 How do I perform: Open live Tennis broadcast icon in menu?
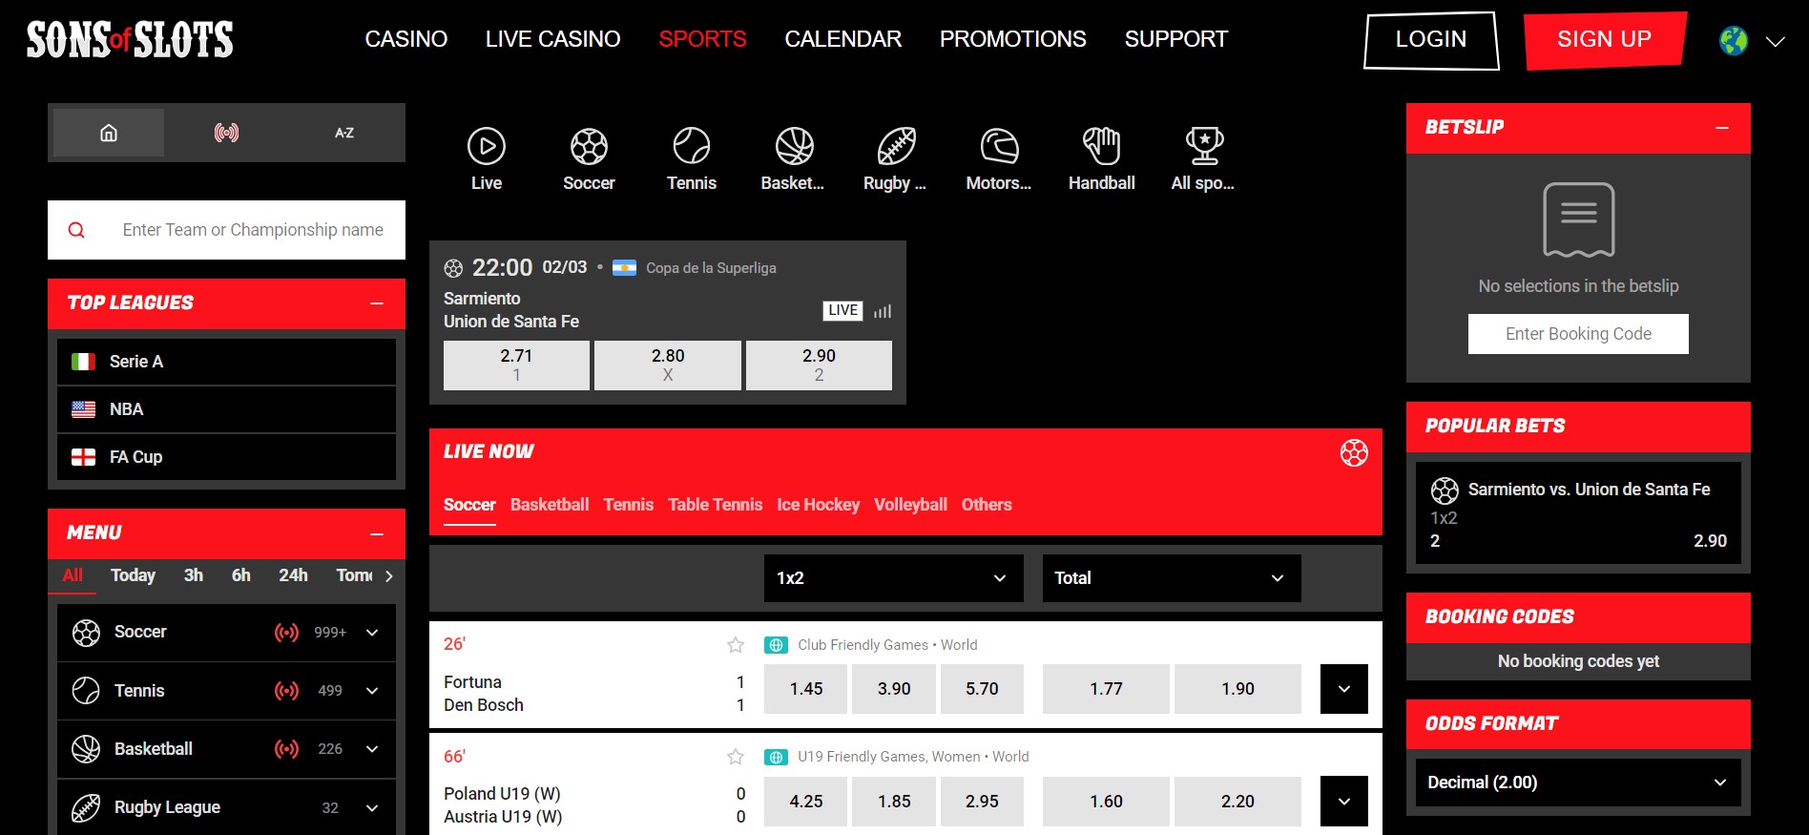[286, 691]
